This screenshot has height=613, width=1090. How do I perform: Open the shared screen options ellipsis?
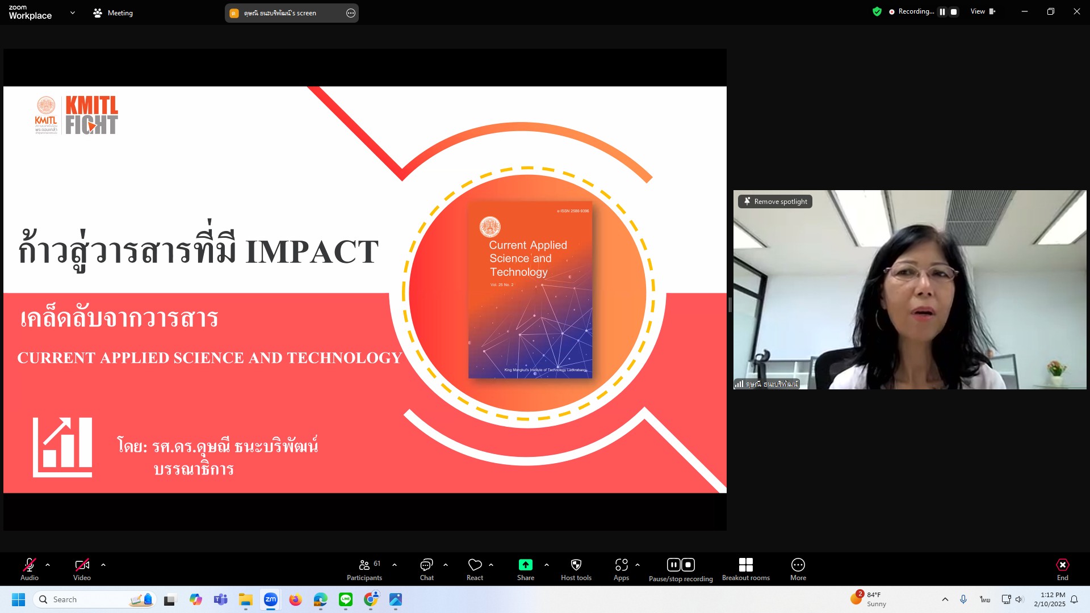351,13
